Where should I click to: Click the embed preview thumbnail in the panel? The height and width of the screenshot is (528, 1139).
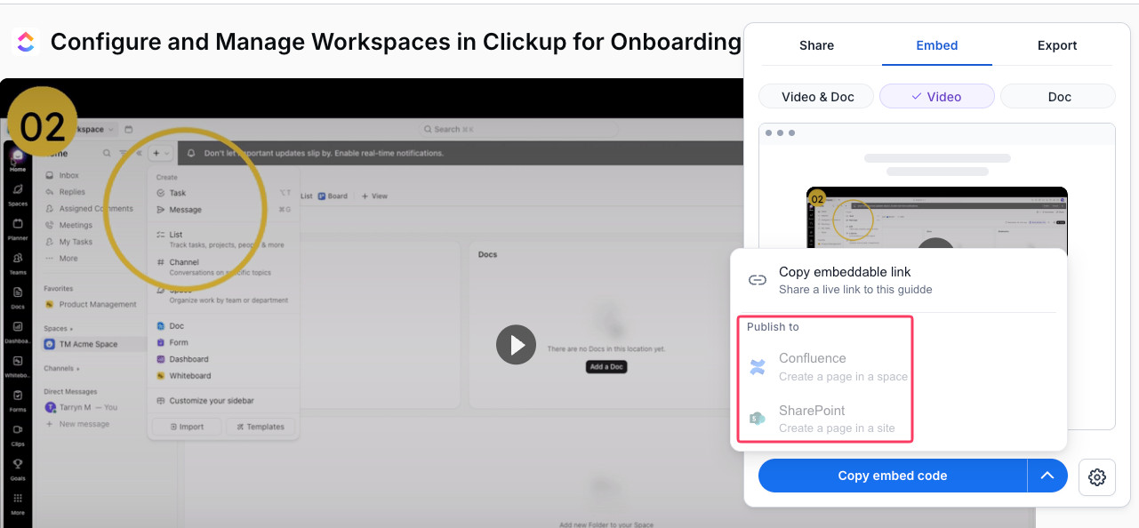click(937, 218)
